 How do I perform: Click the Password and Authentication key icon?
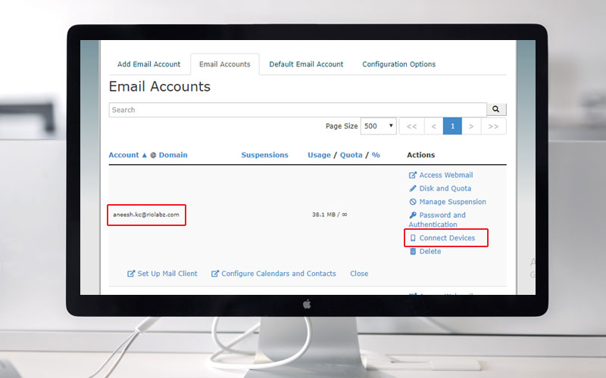[413, 215]
